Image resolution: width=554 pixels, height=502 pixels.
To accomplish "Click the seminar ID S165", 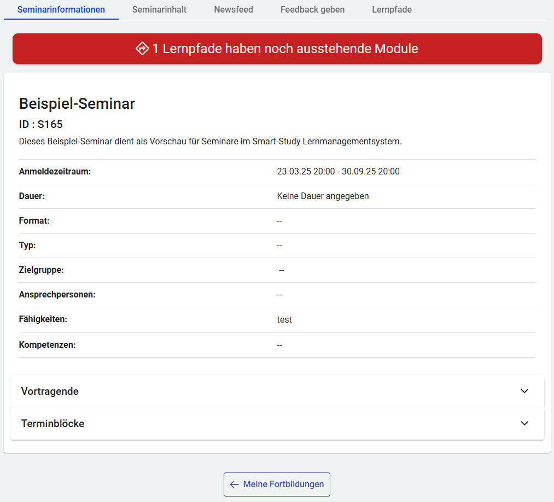I will [41, 125].
